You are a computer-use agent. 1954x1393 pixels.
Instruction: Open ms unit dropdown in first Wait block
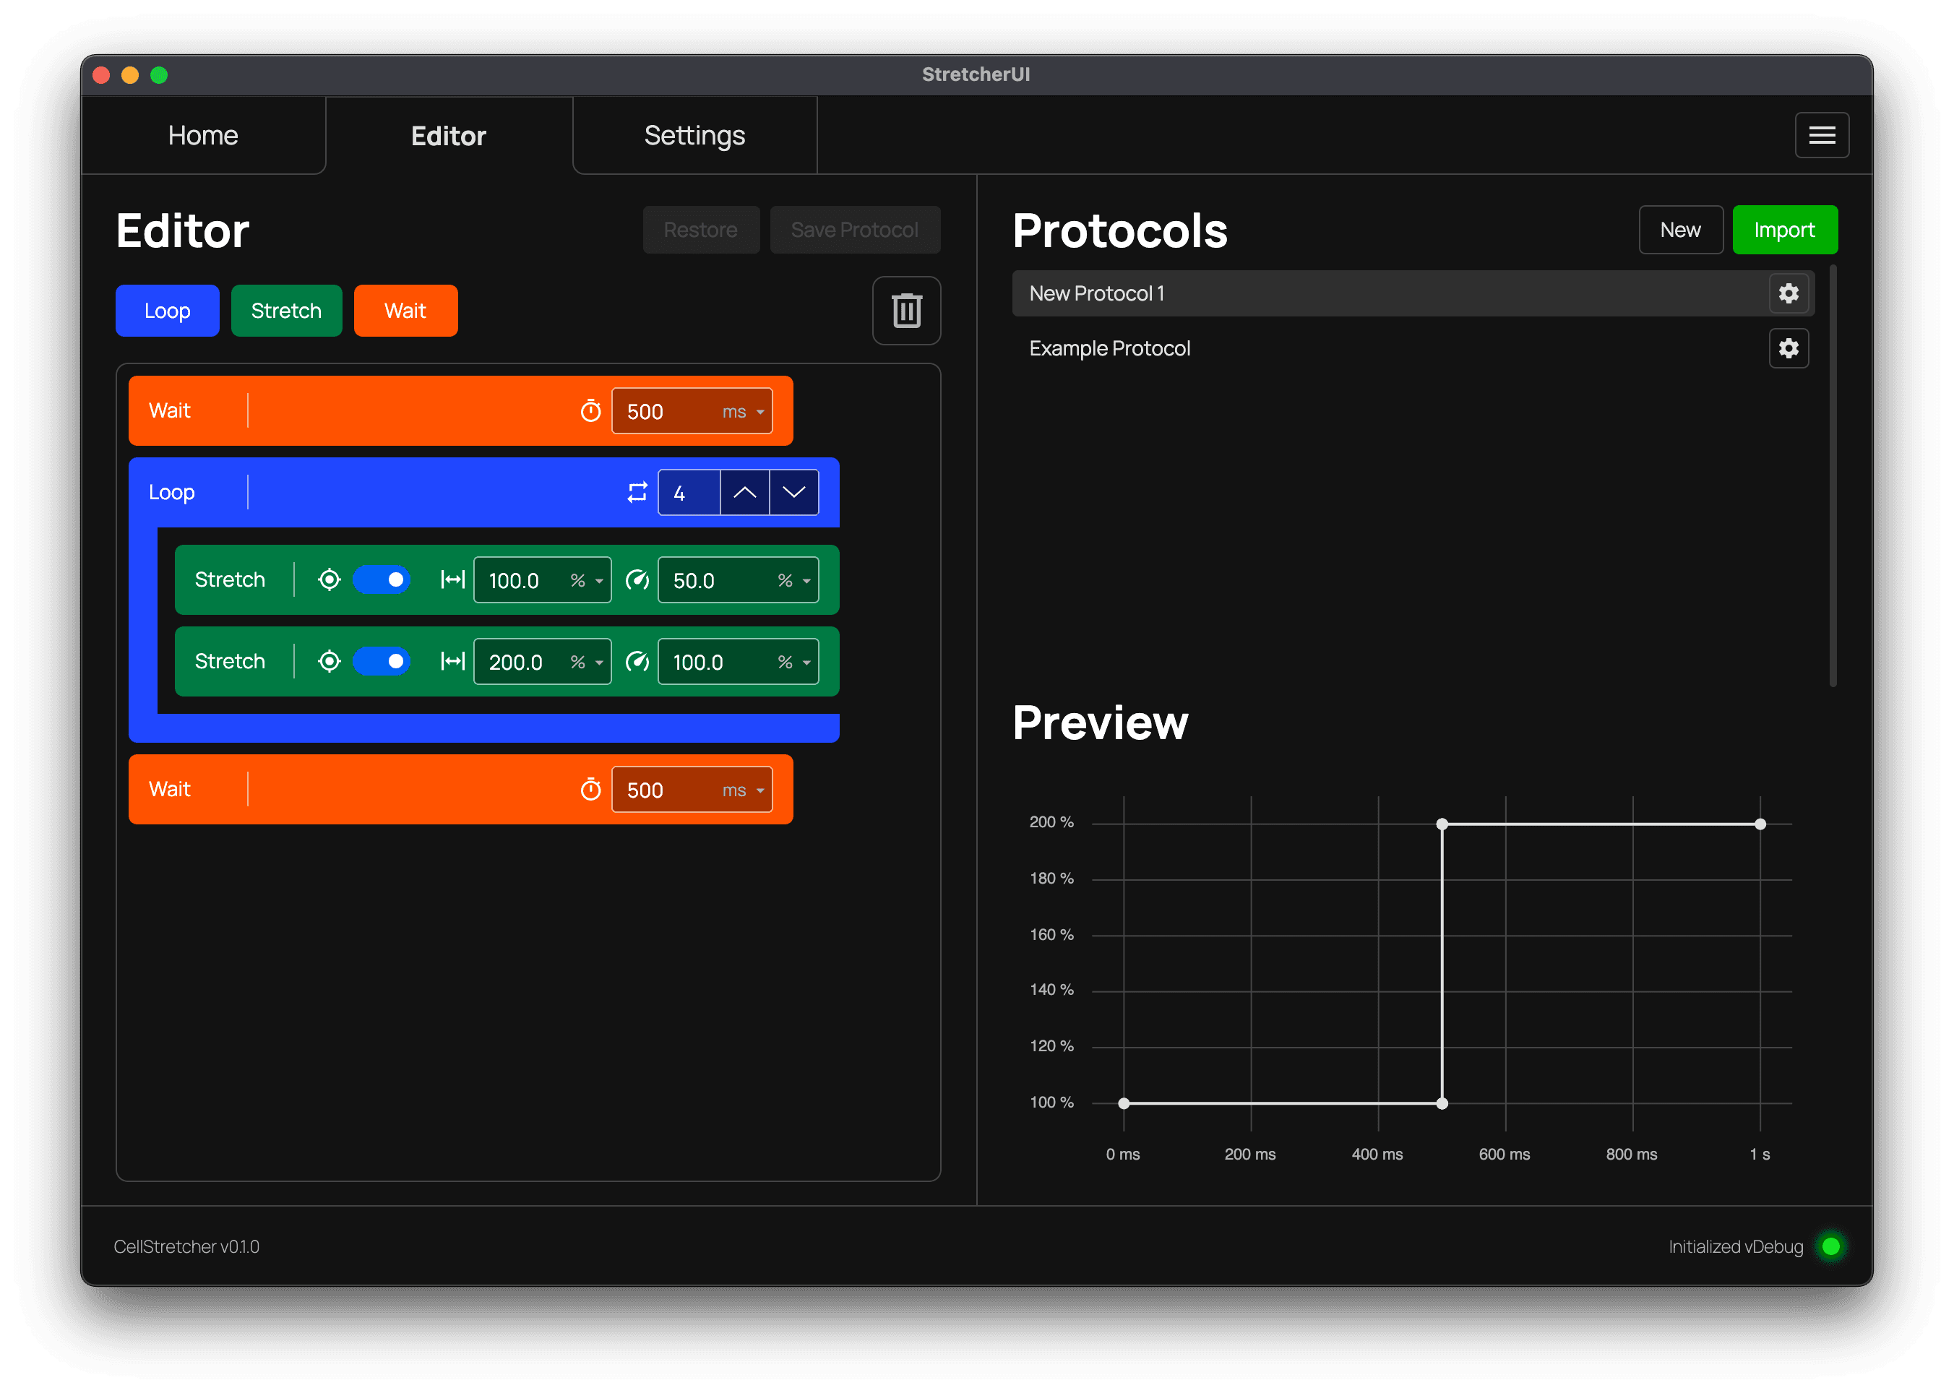coord(743,412)
